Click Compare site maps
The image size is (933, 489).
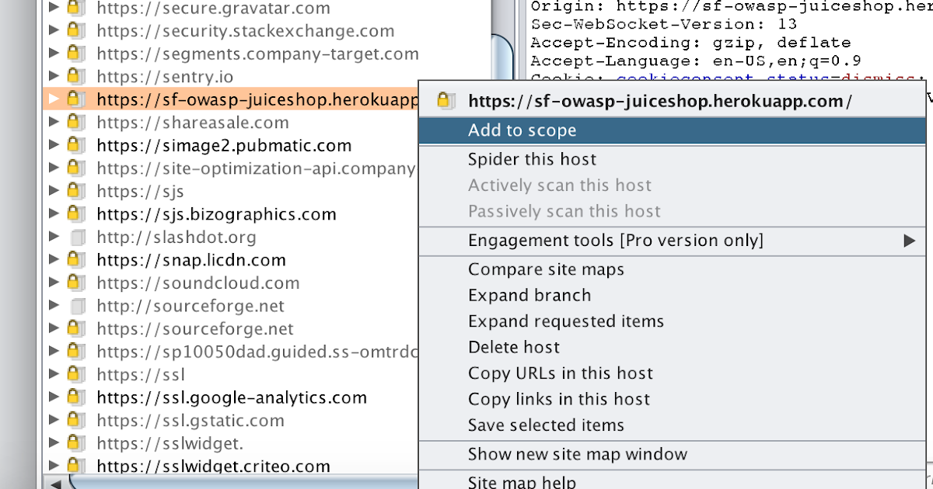pos(546,269)
